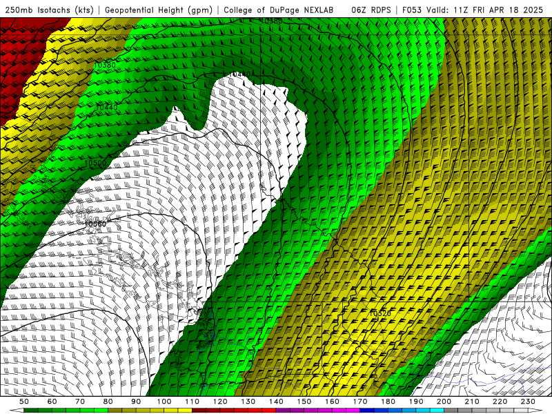552x414 pixels.
Task: Click the 130 value on the colorbar scale
Action: [x=248, y=402]
